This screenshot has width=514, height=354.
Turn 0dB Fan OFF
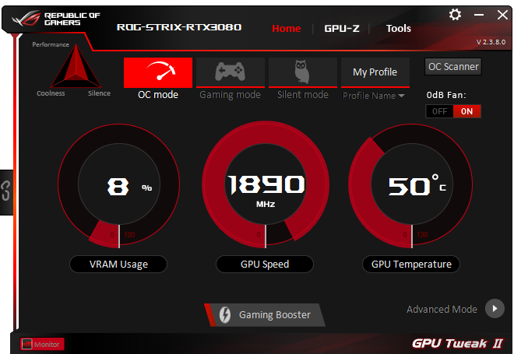pyautogui.click(x=439, y=111)
